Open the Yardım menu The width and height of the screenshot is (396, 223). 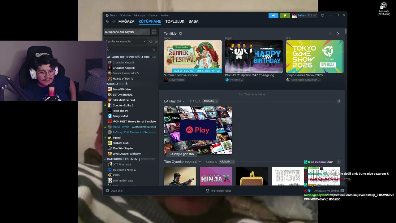pos(165,15)
